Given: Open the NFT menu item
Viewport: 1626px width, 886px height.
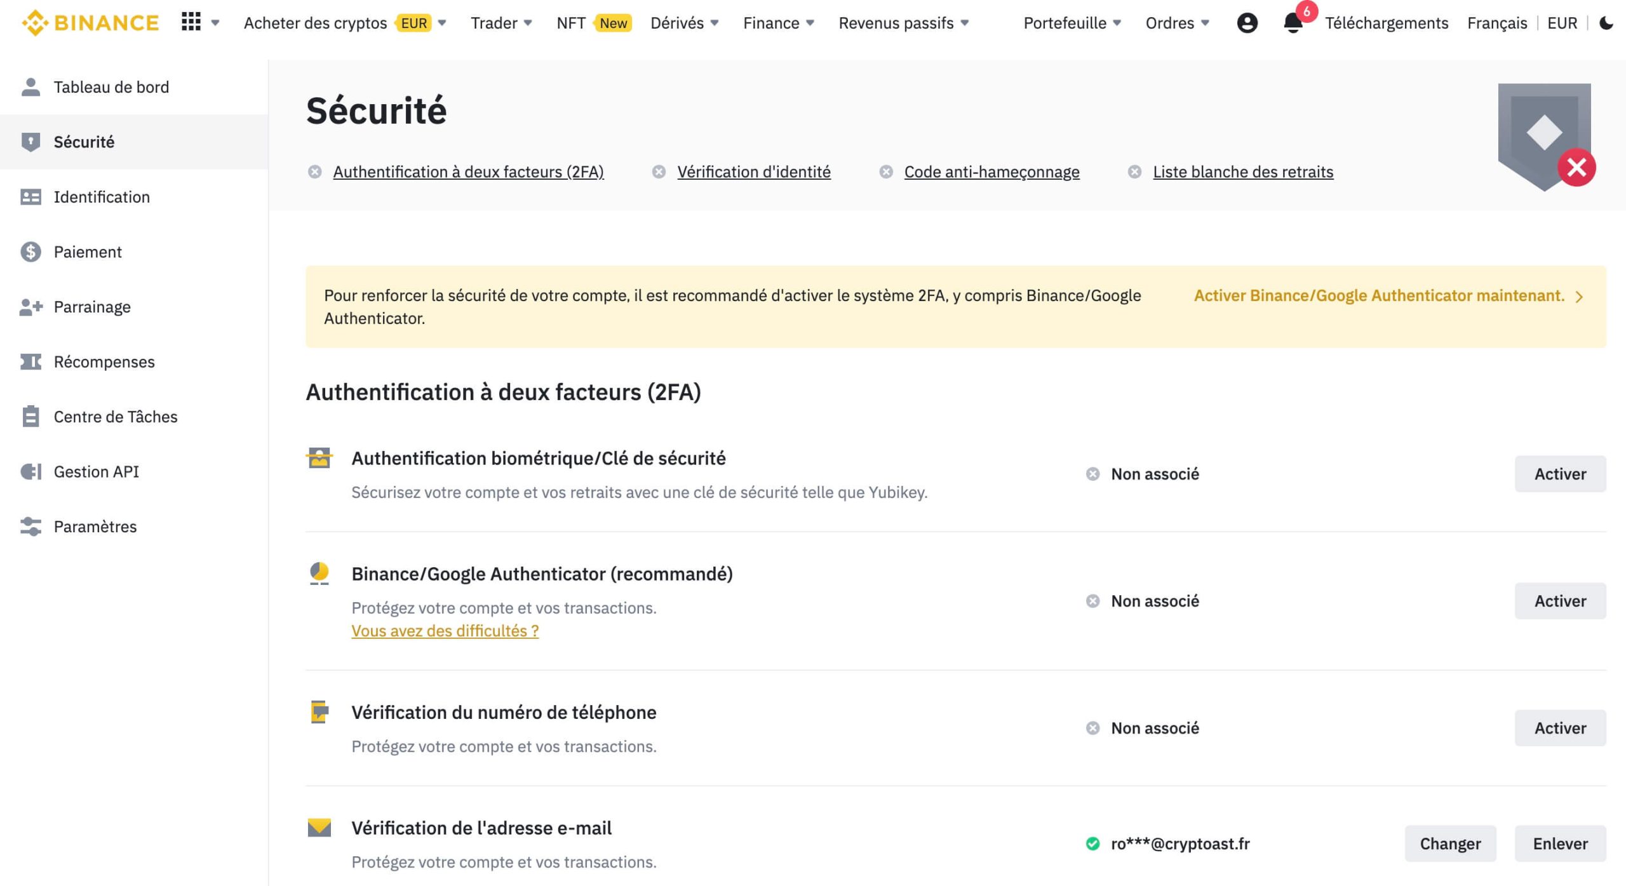Looking at the screenshot, I should 571,22.
